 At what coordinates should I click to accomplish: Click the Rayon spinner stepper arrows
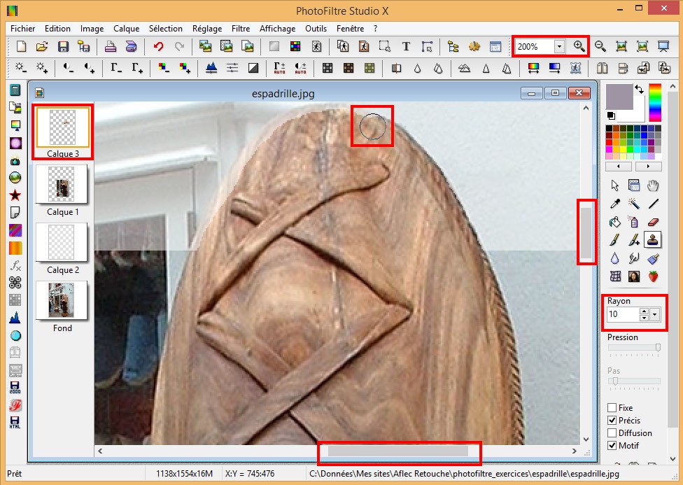point(645,314)
